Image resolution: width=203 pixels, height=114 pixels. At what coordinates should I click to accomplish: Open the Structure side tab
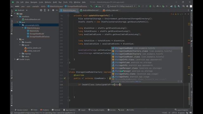[x=12, y=74]
